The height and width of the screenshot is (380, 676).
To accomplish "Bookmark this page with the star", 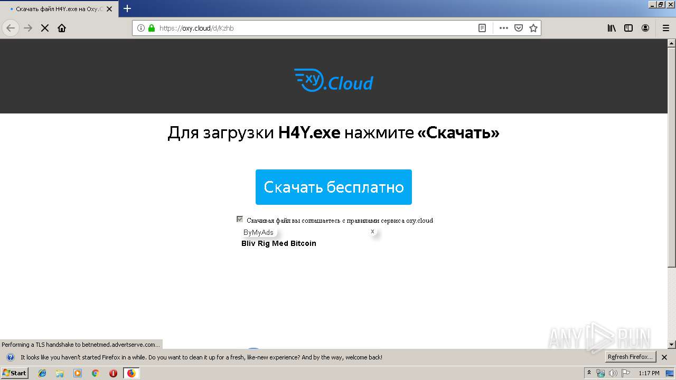I will 533,28.
